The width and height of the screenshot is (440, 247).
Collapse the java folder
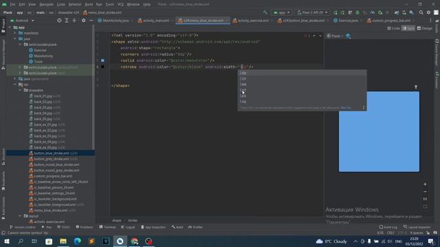pos(15,38)
